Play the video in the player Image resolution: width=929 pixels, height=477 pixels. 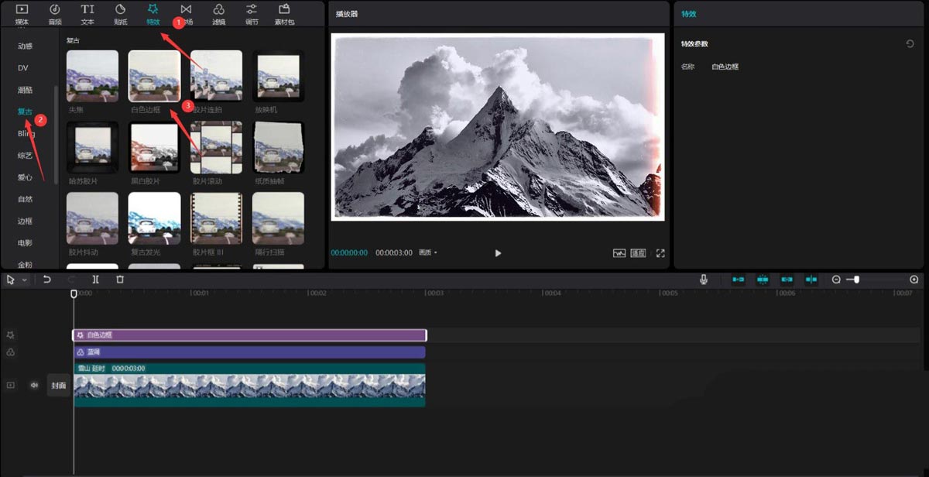(498, 253)
